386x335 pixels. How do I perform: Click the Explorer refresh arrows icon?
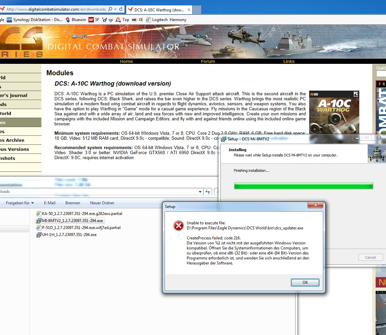pos(208,192)
